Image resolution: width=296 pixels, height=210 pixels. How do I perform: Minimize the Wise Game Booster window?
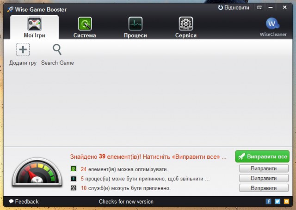[x=271, y=7]
